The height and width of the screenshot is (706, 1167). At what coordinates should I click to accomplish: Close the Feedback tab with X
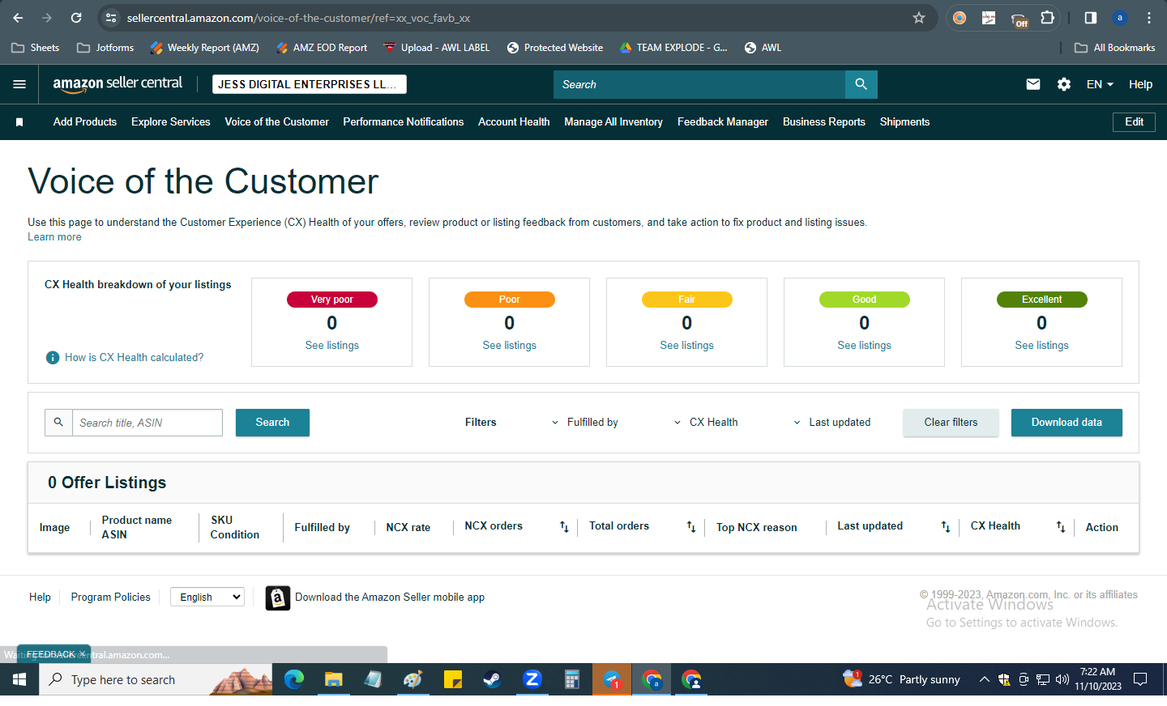click(x=82, y=654)
